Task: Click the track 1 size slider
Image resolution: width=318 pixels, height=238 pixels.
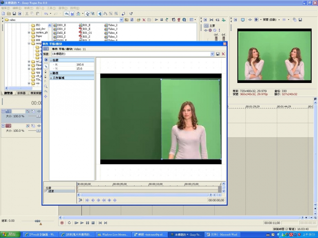Action: (x=38, y=116)
